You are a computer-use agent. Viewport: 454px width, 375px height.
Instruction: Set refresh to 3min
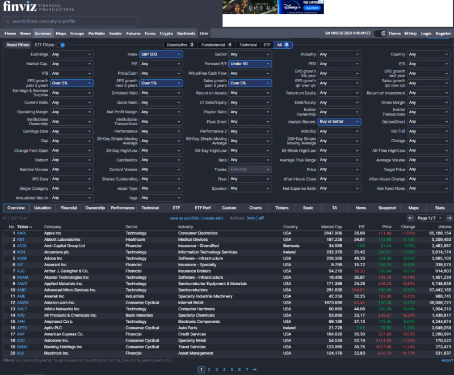[x=251, y=218]
